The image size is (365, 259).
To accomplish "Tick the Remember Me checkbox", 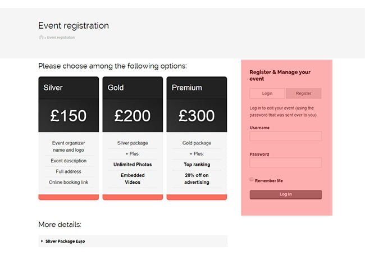I will coord(252,179).
